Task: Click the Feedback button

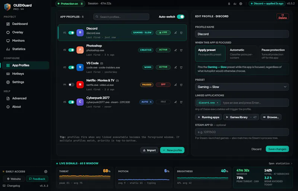Action: (x=37, y=179)
